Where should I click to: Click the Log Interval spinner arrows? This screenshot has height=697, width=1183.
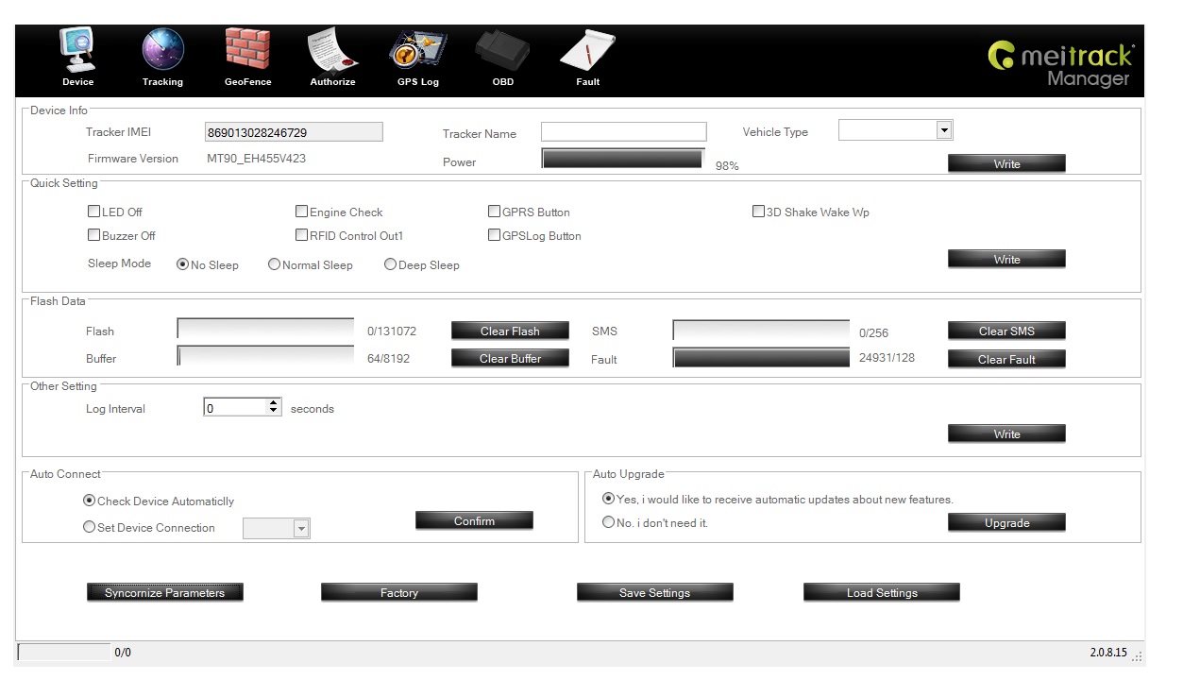[274, 407]
